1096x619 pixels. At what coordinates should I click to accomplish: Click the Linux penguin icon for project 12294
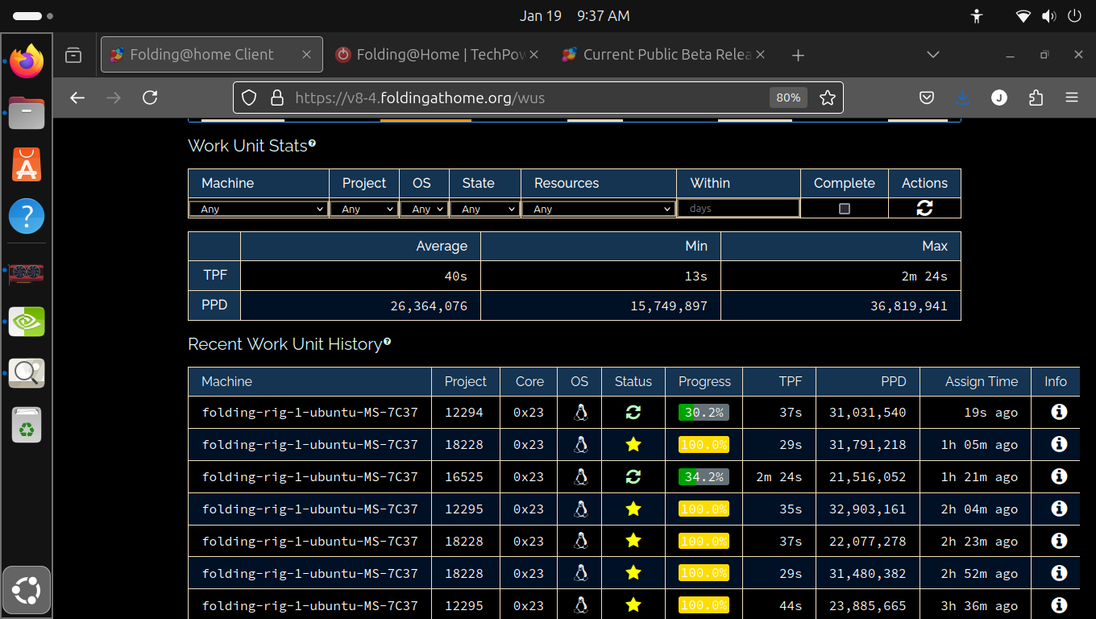tap(580, 412)
